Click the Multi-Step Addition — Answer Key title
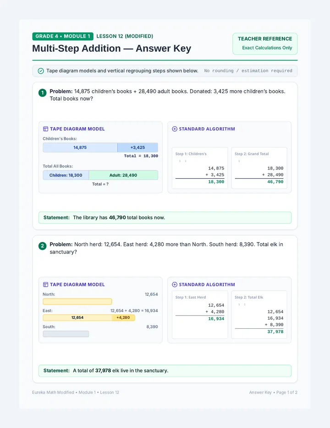 point(111,48)
